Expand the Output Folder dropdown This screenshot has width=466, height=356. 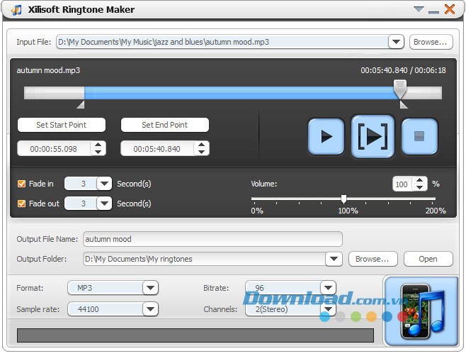334,259
